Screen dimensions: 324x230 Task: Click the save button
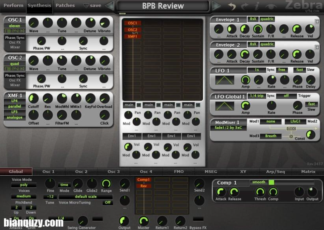(x=92, y=6)
